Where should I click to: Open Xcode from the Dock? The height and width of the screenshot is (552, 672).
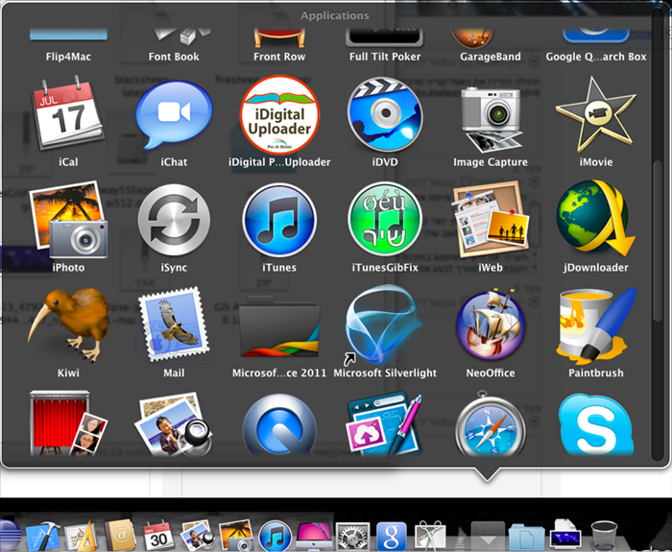pyautogui.click(x=43, y=536)
